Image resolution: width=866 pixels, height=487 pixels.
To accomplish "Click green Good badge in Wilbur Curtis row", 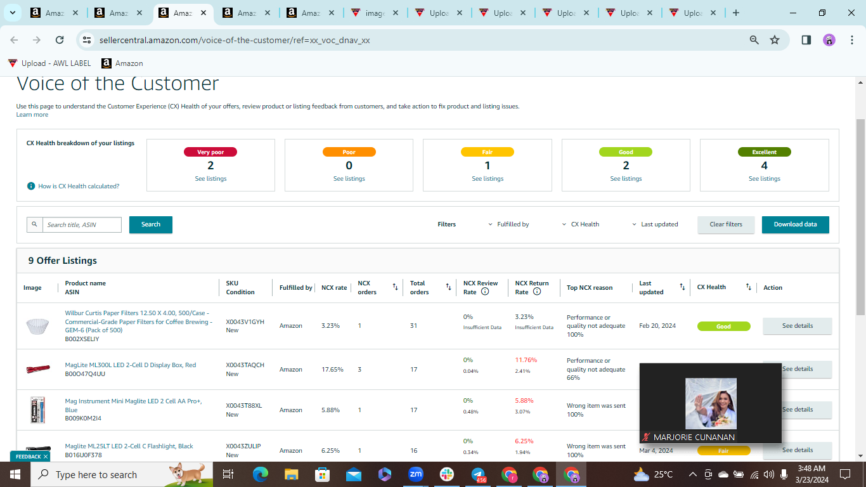I will (723, 327).
